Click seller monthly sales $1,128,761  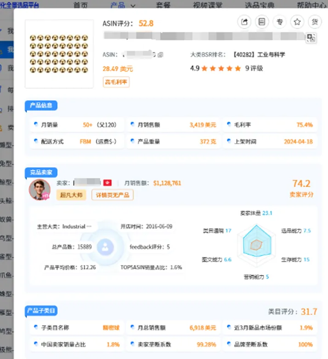(x=167, y=183)
